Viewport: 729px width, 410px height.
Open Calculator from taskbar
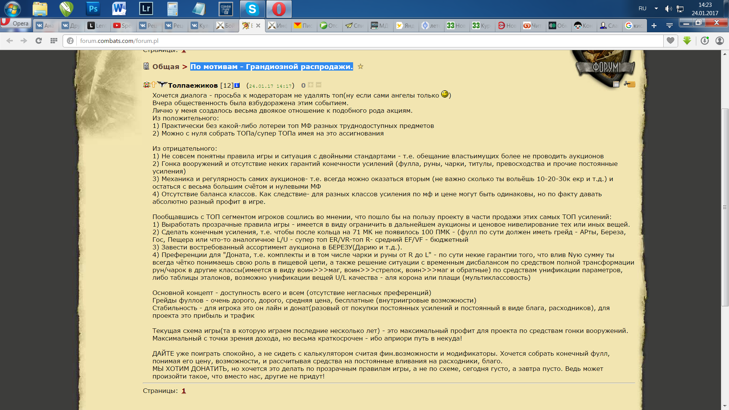point(172,9)
